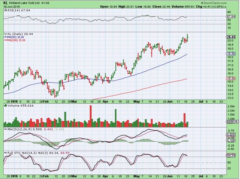Click the MA(50) 18.38 legend text
This screenshot has width=240, height=179.
(15, 37)
